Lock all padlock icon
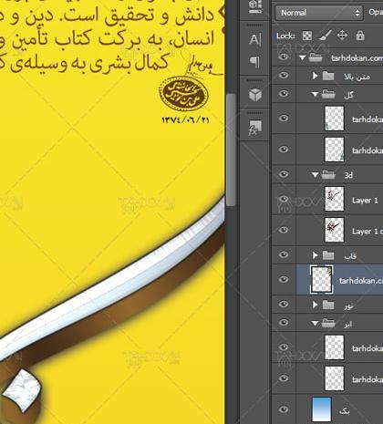 [360, 36]
